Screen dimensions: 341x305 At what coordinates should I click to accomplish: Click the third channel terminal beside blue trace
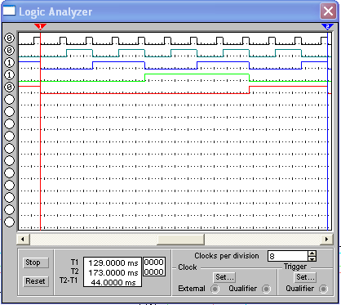click(x=10, y=62)
